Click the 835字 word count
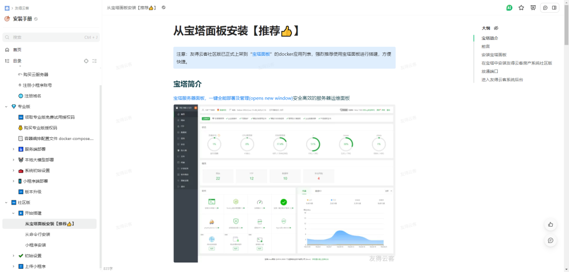569x272 pixels. coord(108,269)
